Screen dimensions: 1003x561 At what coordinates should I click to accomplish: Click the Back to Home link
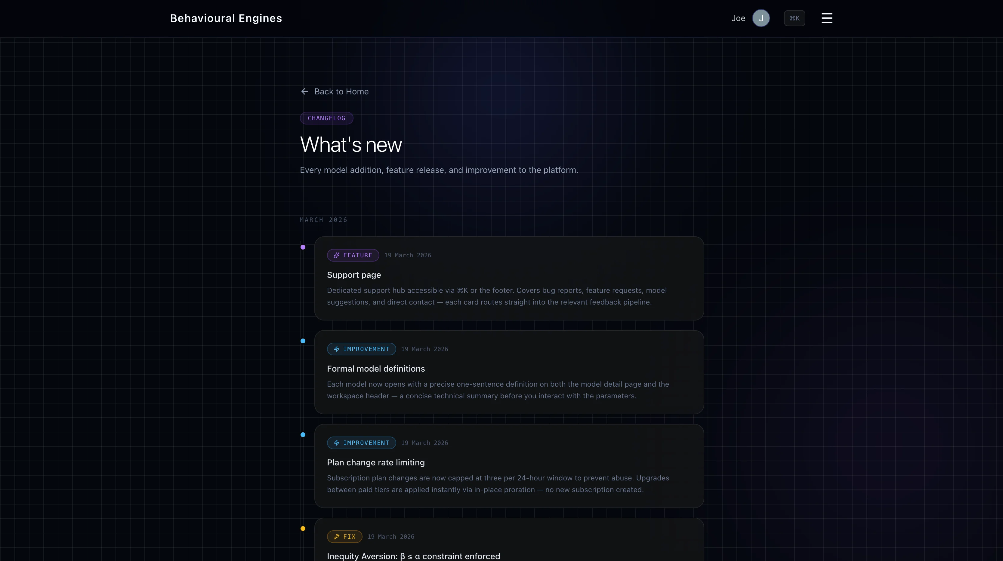(x=341, y=91)
